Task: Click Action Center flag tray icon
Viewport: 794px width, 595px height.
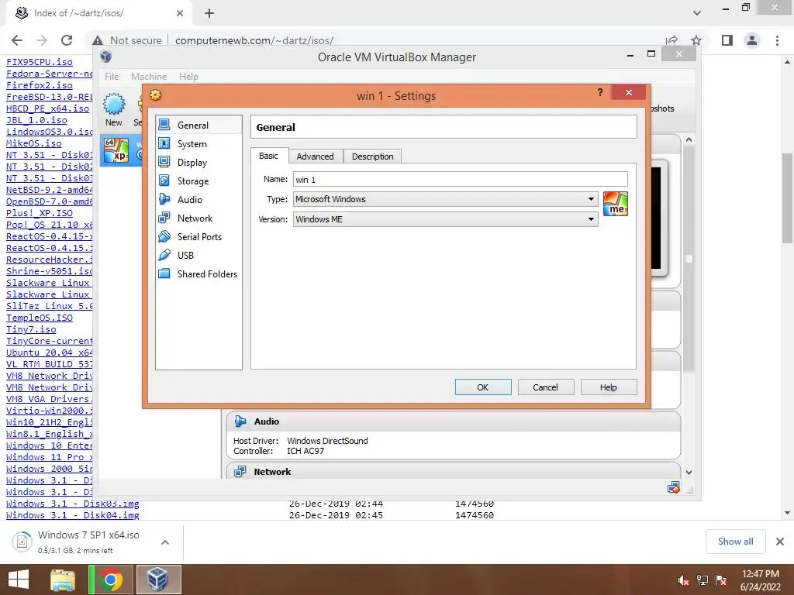Action: pos(721,580)
